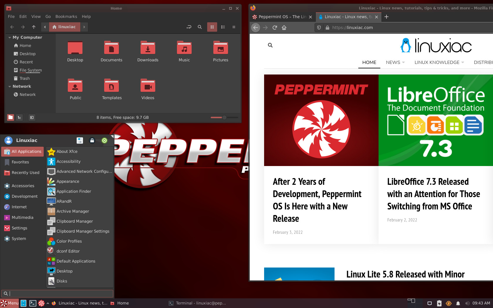Viewport: 493px width, 308px height.
Task: Click the file manager search icon
Action: coord(200,27)
